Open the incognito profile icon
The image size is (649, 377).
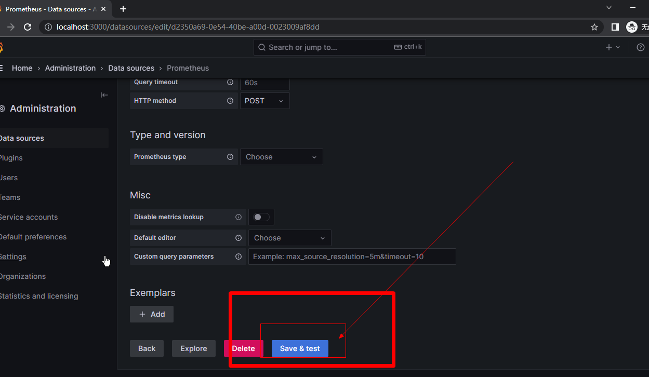(632, 27)
